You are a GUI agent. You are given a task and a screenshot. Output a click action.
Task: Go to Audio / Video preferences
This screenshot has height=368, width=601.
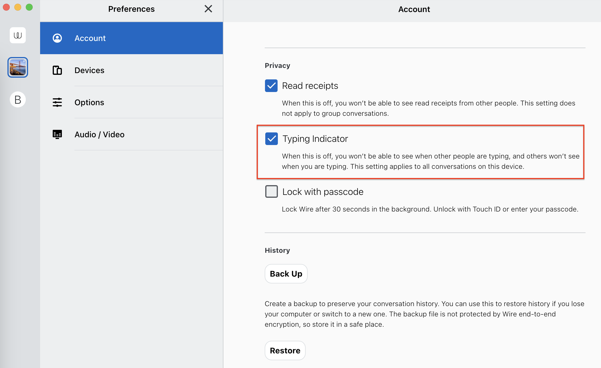99,134
